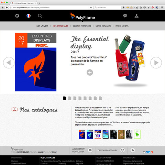This screenshot has width=165, height=165.
Task: Click the chat bubble contact icon
Action: 125,15
